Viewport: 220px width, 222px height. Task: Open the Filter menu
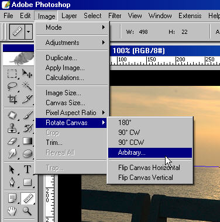pyautogui.click(x=115, y=16)
